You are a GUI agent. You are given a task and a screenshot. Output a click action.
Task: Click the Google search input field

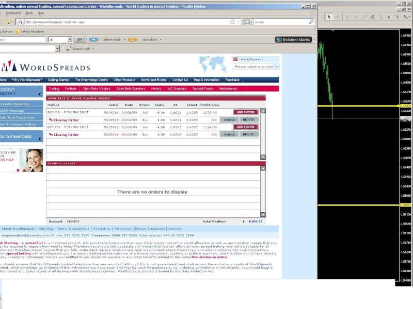(281, 22)
